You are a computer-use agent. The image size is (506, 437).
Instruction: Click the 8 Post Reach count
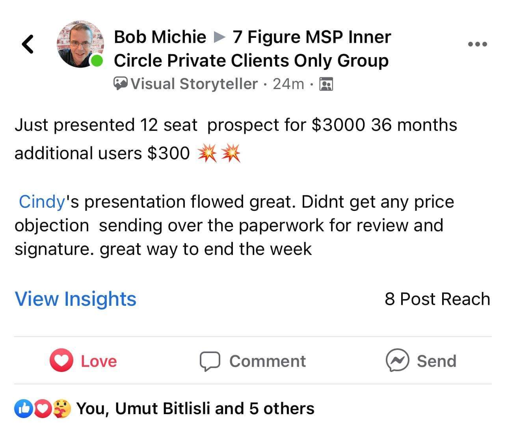point(437,299)
